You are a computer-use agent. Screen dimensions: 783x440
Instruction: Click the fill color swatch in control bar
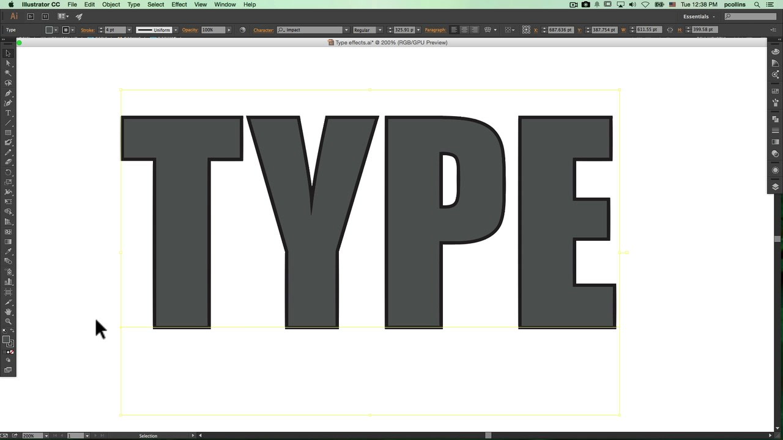click(50, 30)
